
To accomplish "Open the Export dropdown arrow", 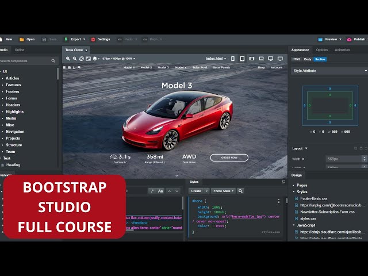I will pos(85,39).
